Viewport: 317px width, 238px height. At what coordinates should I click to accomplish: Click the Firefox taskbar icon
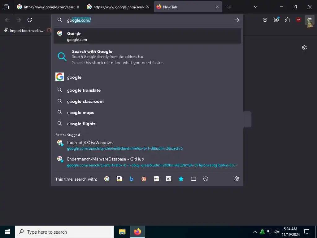click(x=137, y=232)
